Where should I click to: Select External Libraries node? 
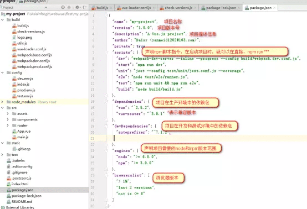tap(18, 207)
